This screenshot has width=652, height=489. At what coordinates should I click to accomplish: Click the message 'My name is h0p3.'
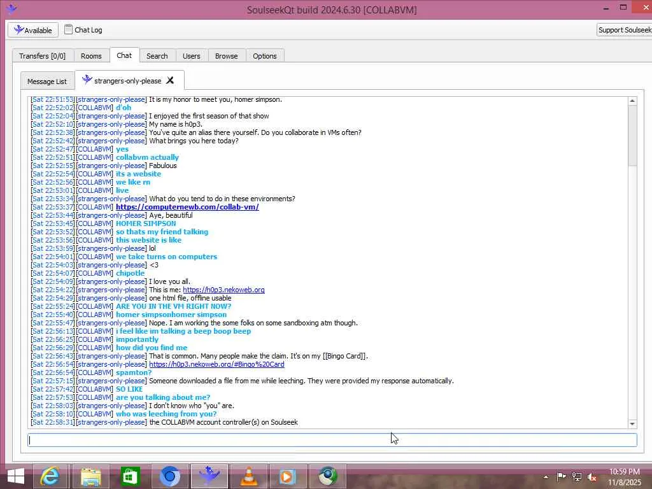(176, 124)
